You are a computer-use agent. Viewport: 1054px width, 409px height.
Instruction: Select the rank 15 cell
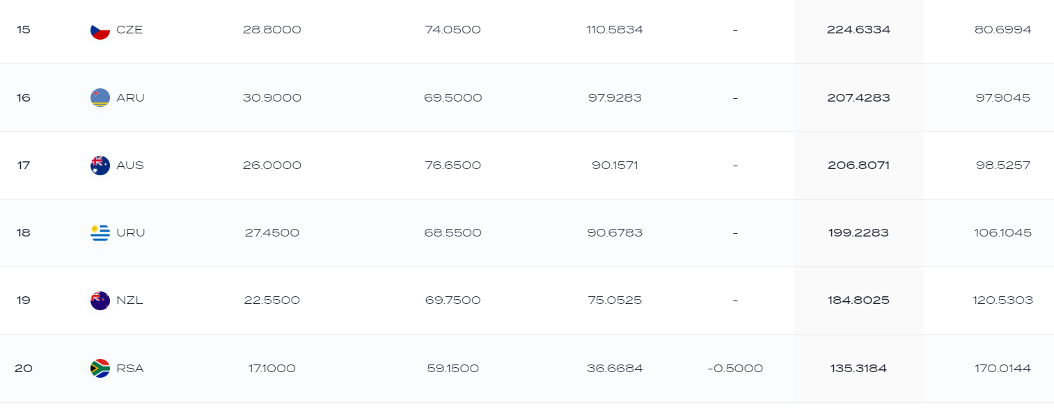pos(24,30)
